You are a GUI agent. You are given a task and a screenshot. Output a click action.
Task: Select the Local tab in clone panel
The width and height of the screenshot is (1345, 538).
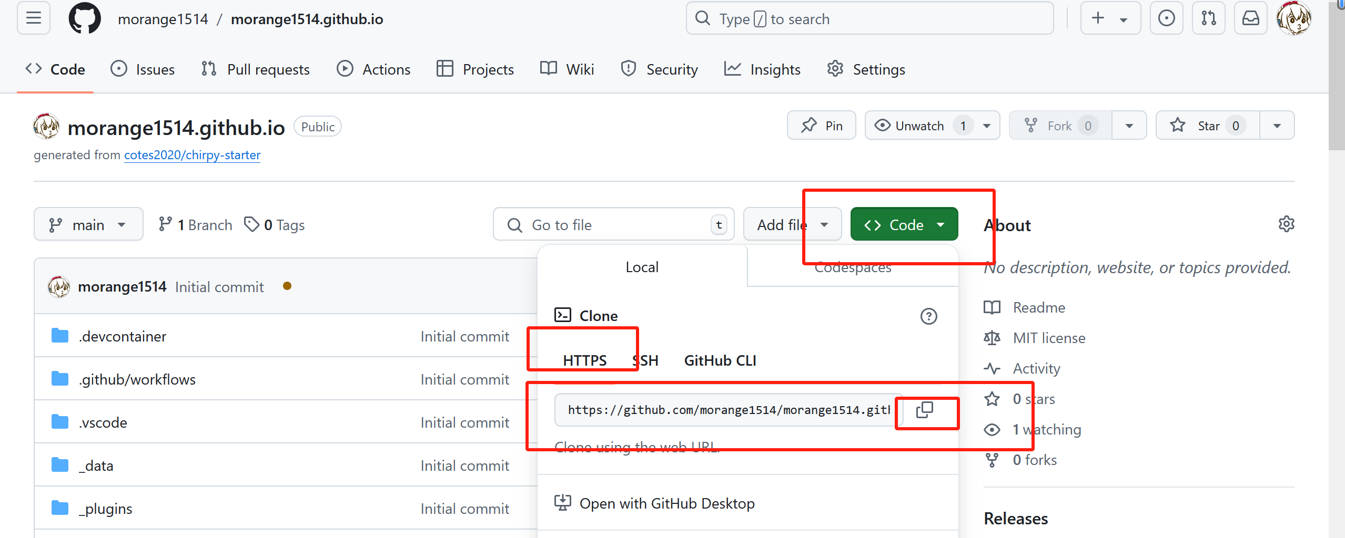coord(642,267)
